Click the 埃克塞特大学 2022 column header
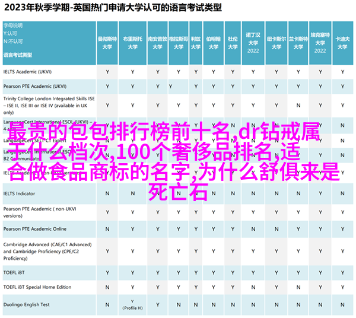The height and width of the screenshot is (318, 356). click(320, 43)
